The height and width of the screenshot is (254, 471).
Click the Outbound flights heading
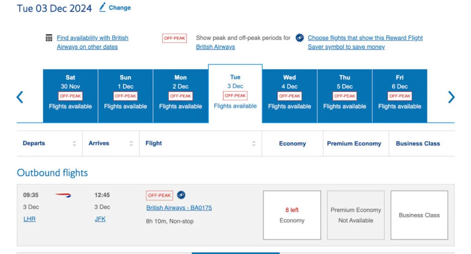tap(52, 173)
